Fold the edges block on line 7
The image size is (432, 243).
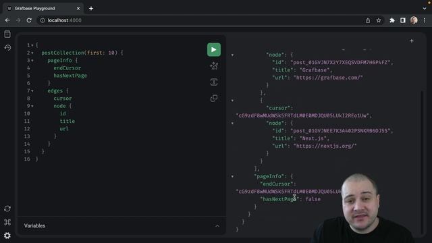[x=32, y=90]
